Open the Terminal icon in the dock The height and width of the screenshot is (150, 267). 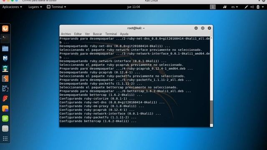click(x=5, y=39)
